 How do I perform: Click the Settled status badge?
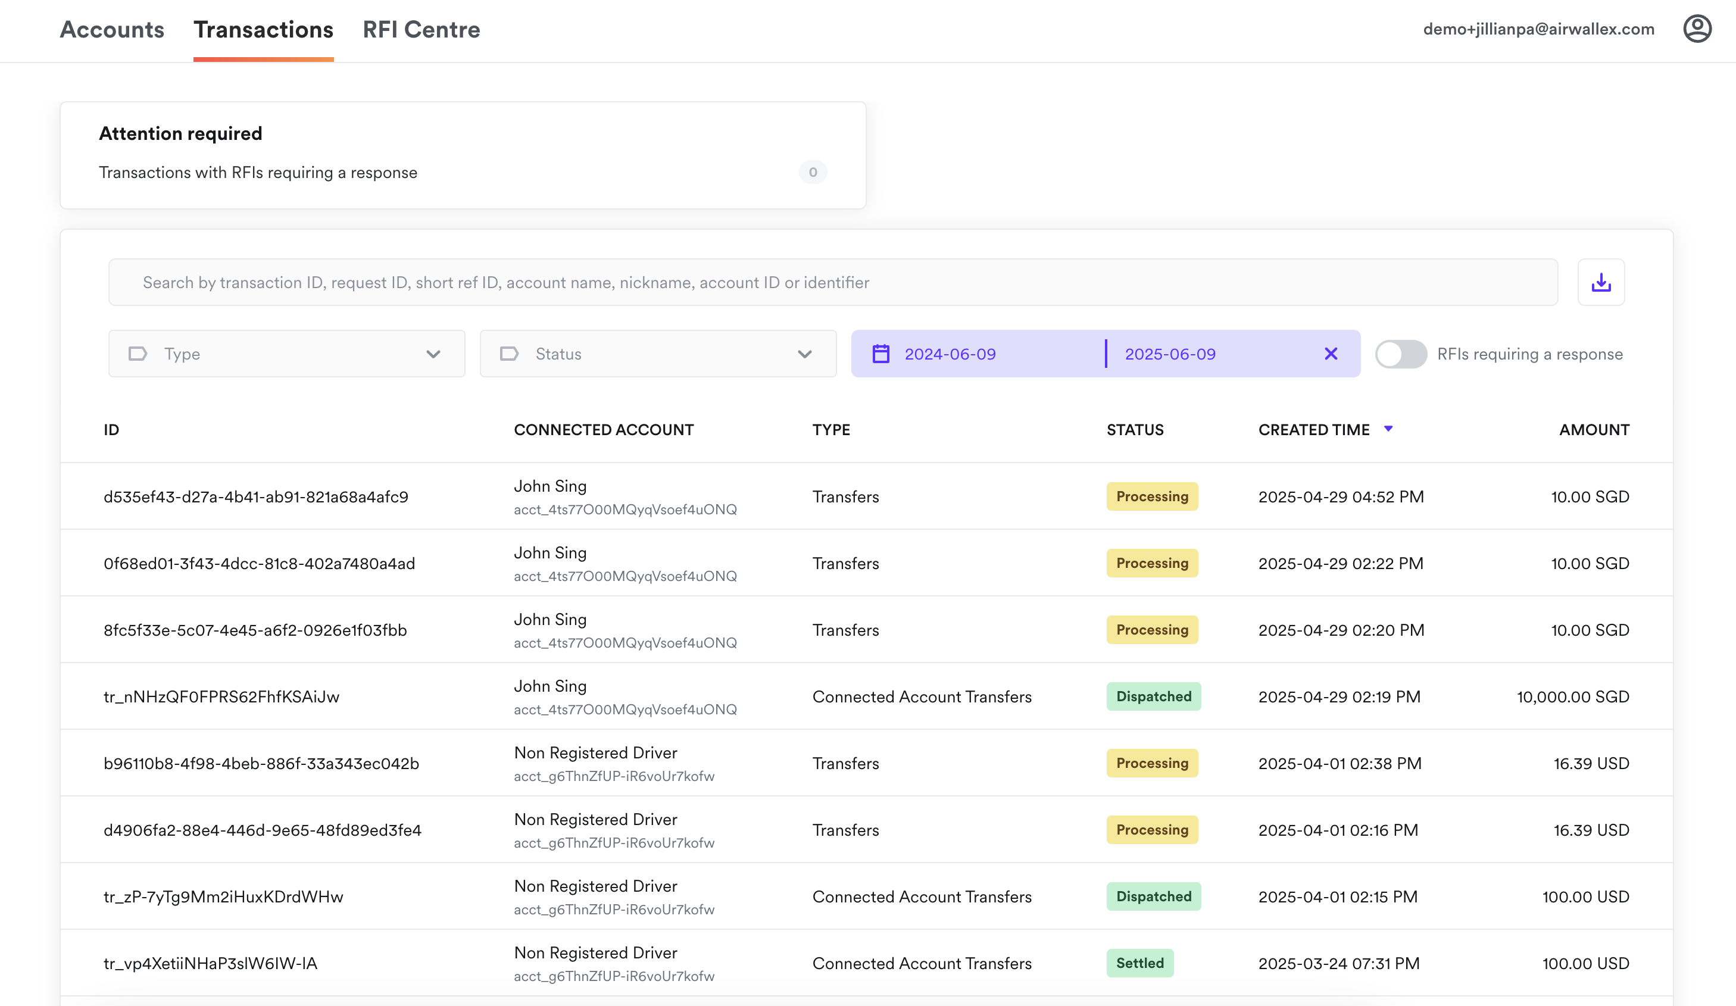[x=1139, y=963]
